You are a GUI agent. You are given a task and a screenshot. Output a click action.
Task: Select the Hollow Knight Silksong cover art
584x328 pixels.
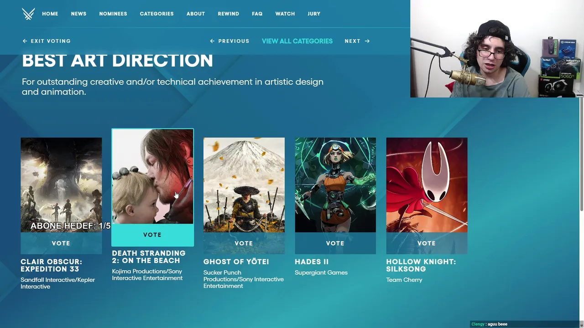point(427,185)
